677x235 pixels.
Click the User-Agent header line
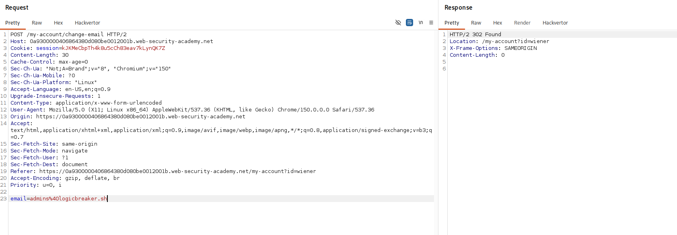click(192, 110)
